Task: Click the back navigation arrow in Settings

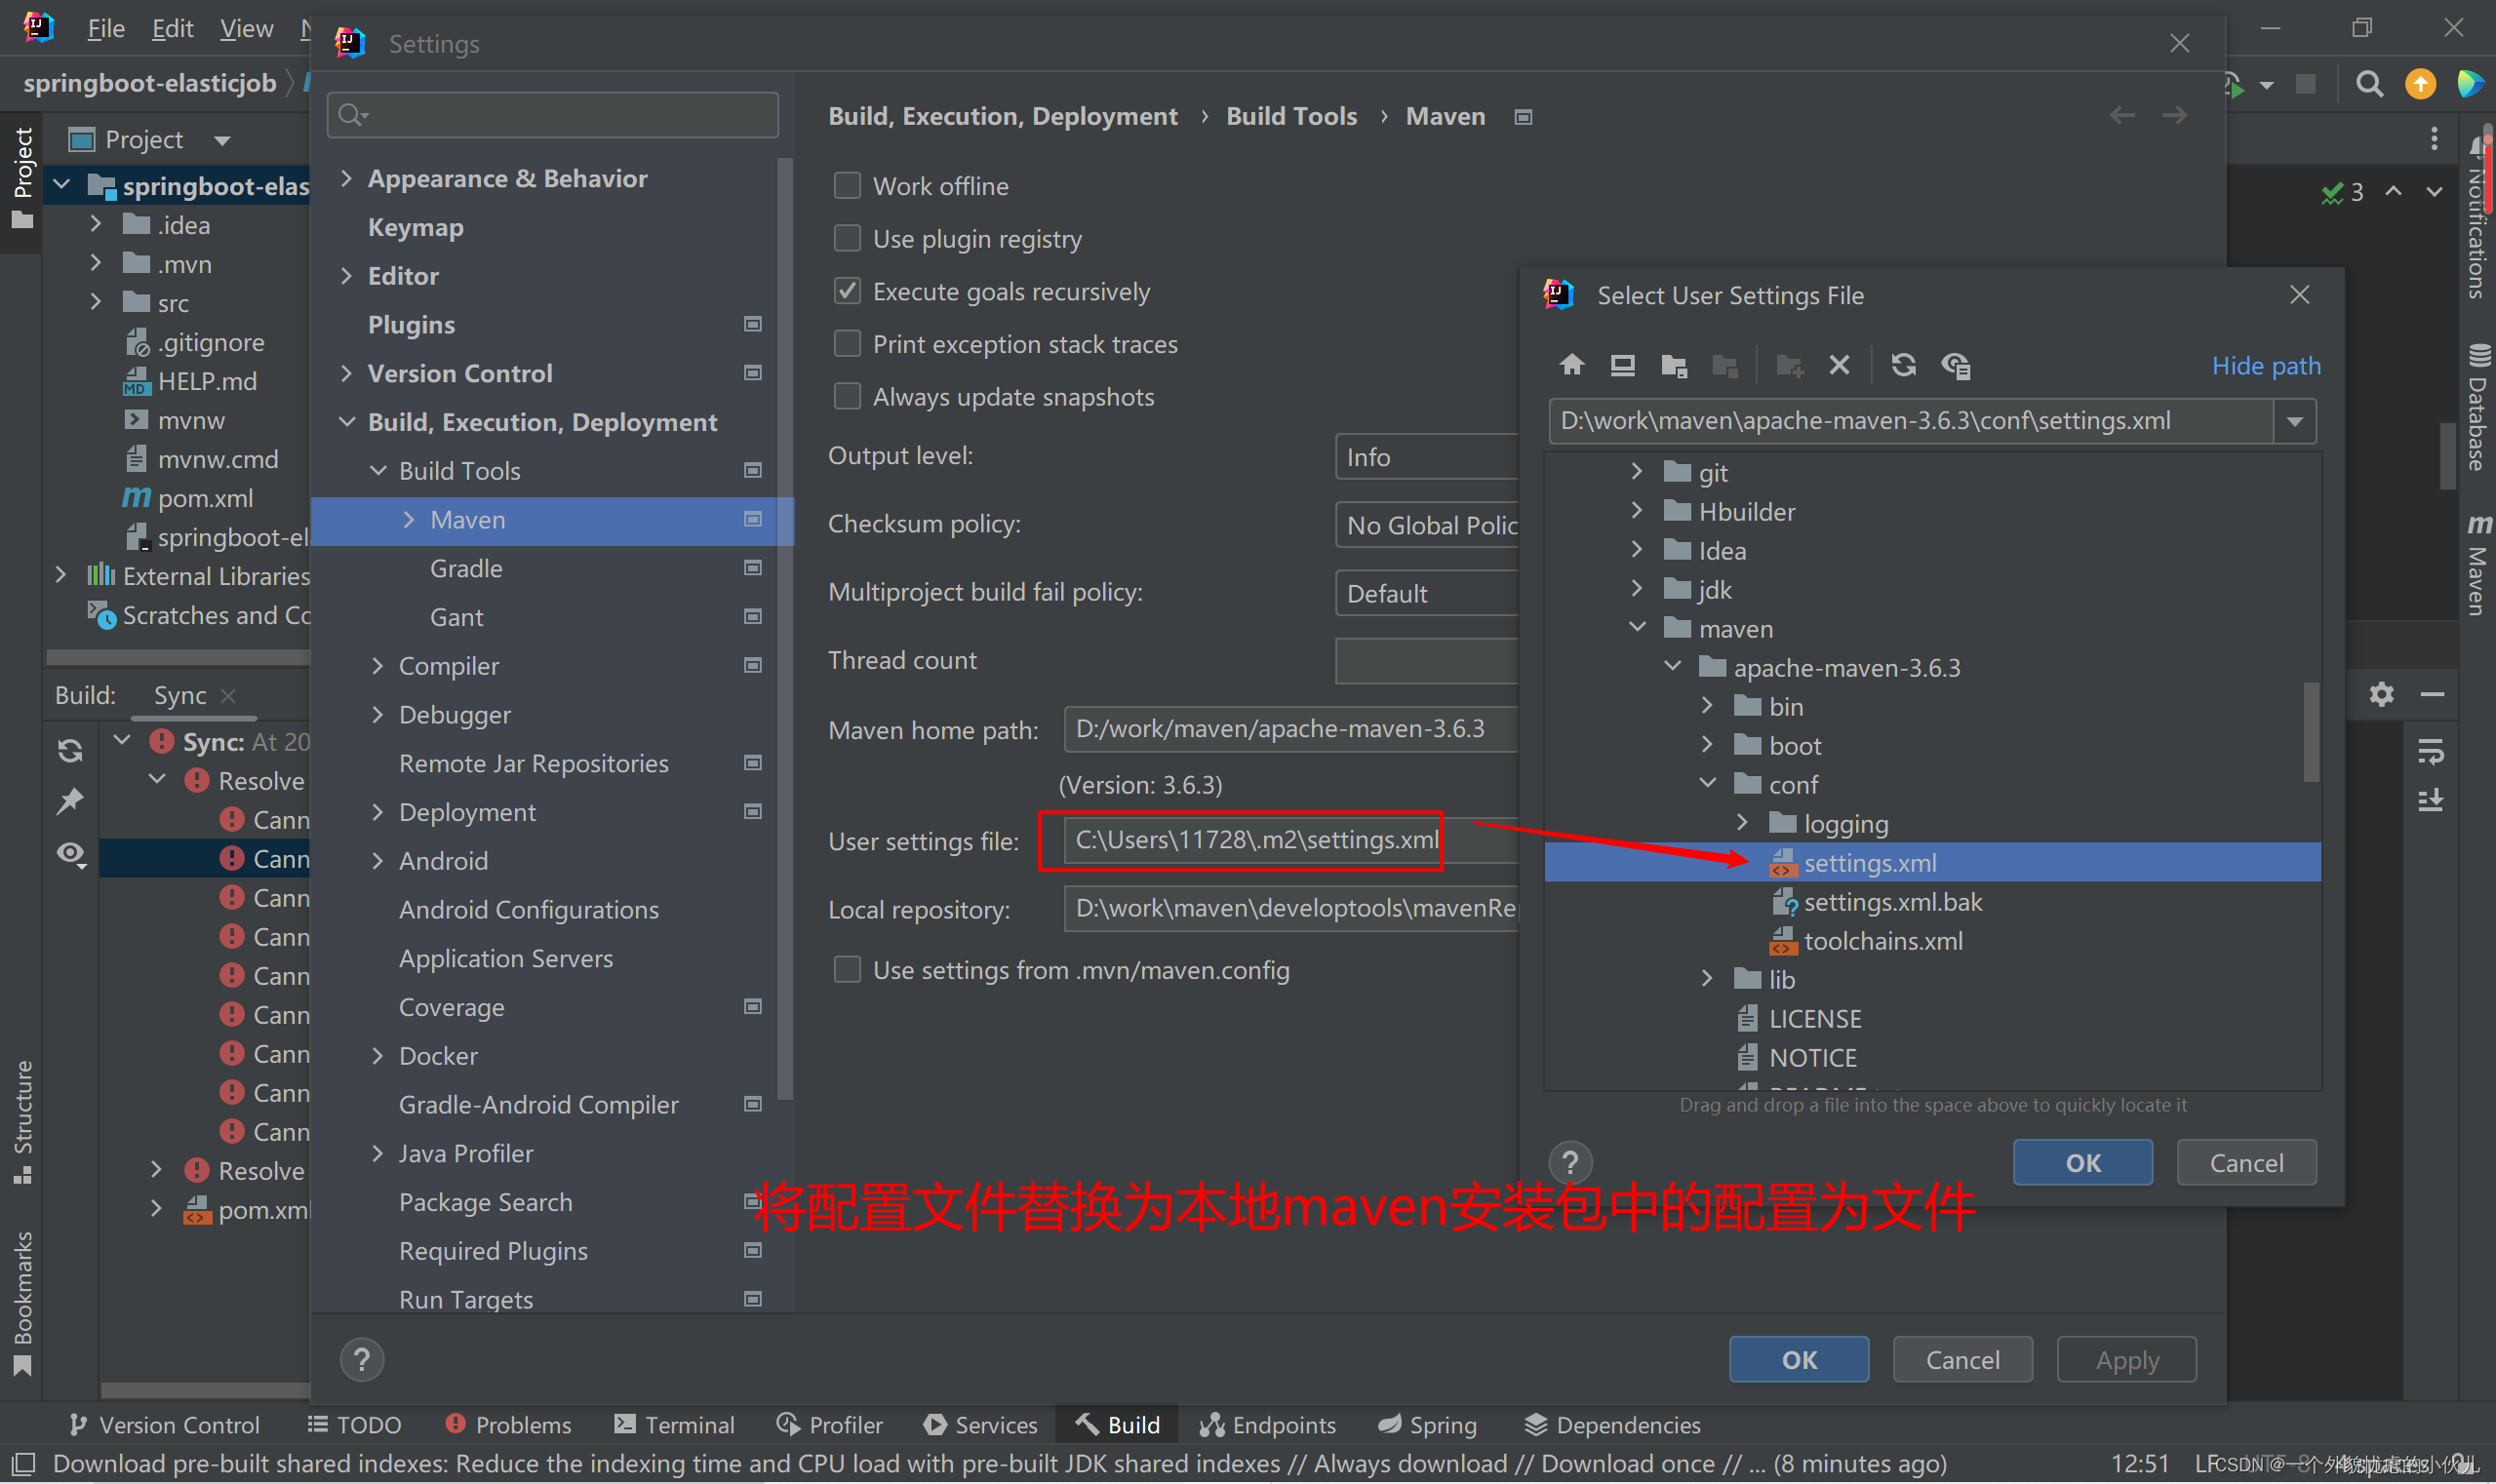Action: pos(2121,116)
